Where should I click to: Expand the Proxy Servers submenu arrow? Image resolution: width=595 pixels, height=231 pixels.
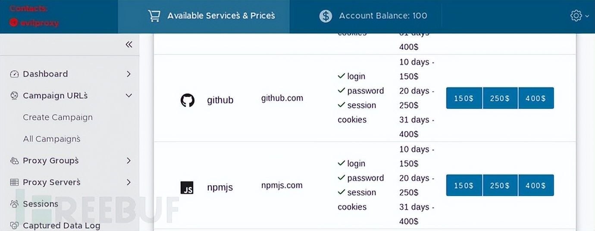click(x=128, y=182)
